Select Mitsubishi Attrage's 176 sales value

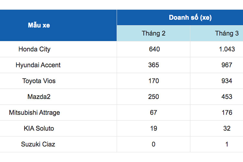tap(227, 113)
